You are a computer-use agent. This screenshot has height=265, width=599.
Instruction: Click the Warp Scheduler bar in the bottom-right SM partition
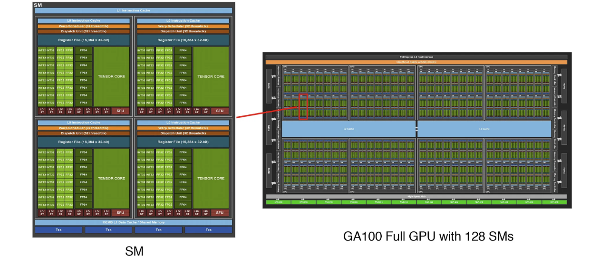pos(183,128)
